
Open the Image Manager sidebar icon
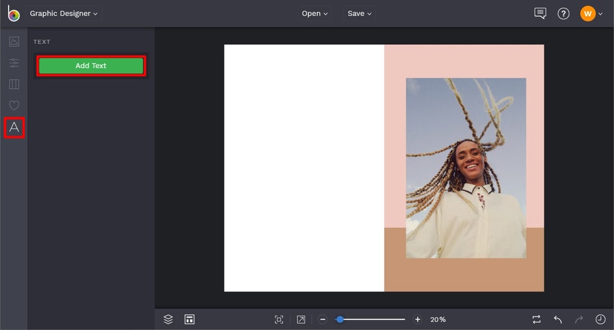coord(14,42)
